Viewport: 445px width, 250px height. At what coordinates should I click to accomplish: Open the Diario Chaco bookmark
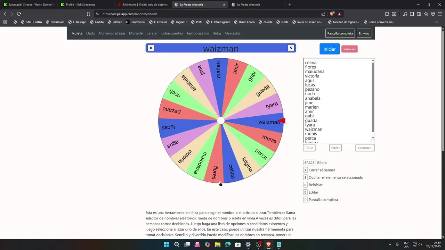244,22
